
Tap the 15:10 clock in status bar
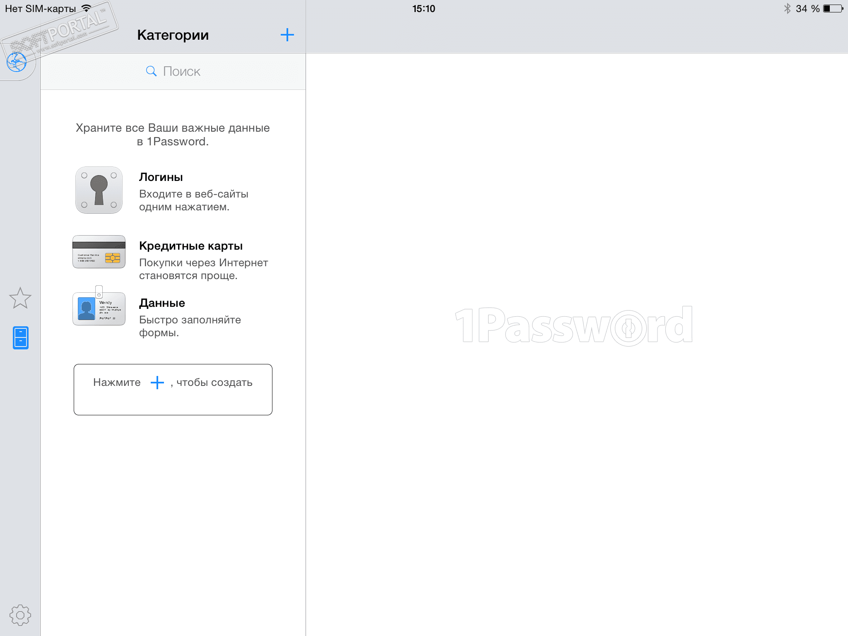click(x=424, y=9)
